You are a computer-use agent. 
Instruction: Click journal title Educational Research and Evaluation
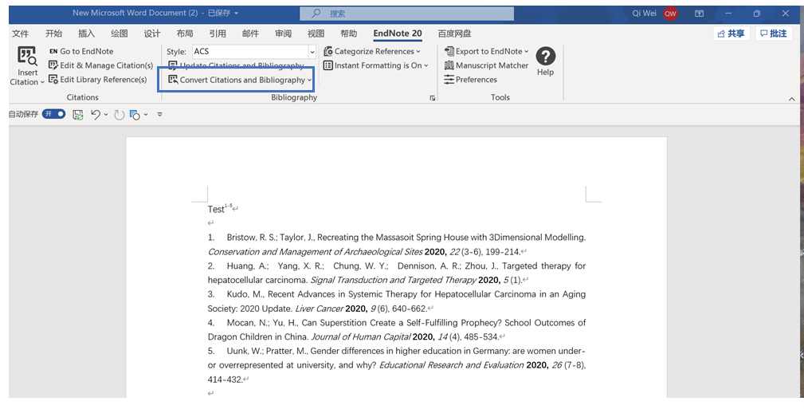(x=451, y=365)
